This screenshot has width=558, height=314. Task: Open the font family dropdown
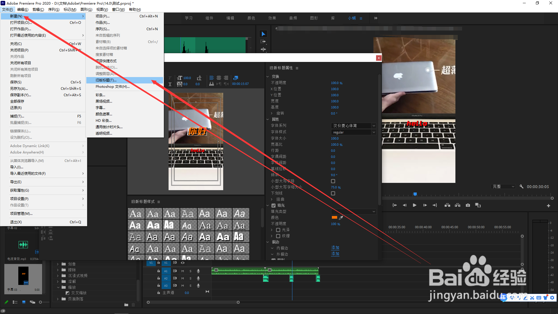tap(354, 126)
